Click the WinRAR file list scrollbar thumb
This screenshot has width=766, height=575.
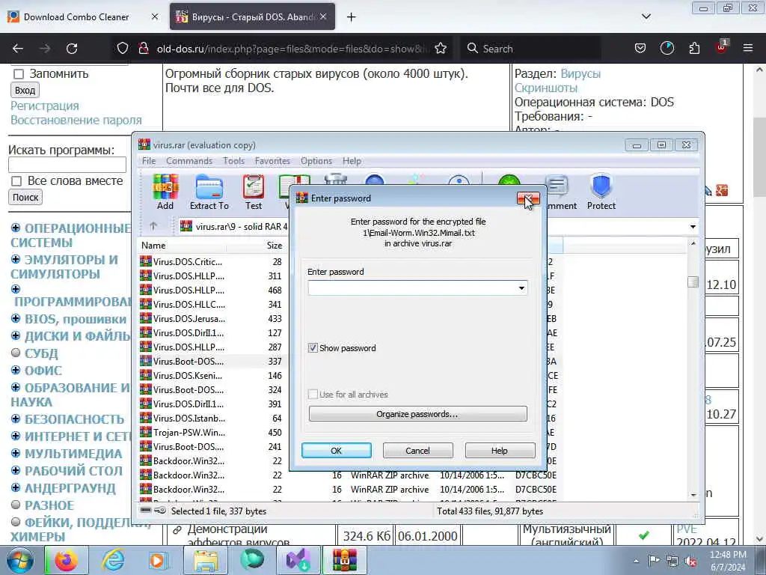[693, 282]
